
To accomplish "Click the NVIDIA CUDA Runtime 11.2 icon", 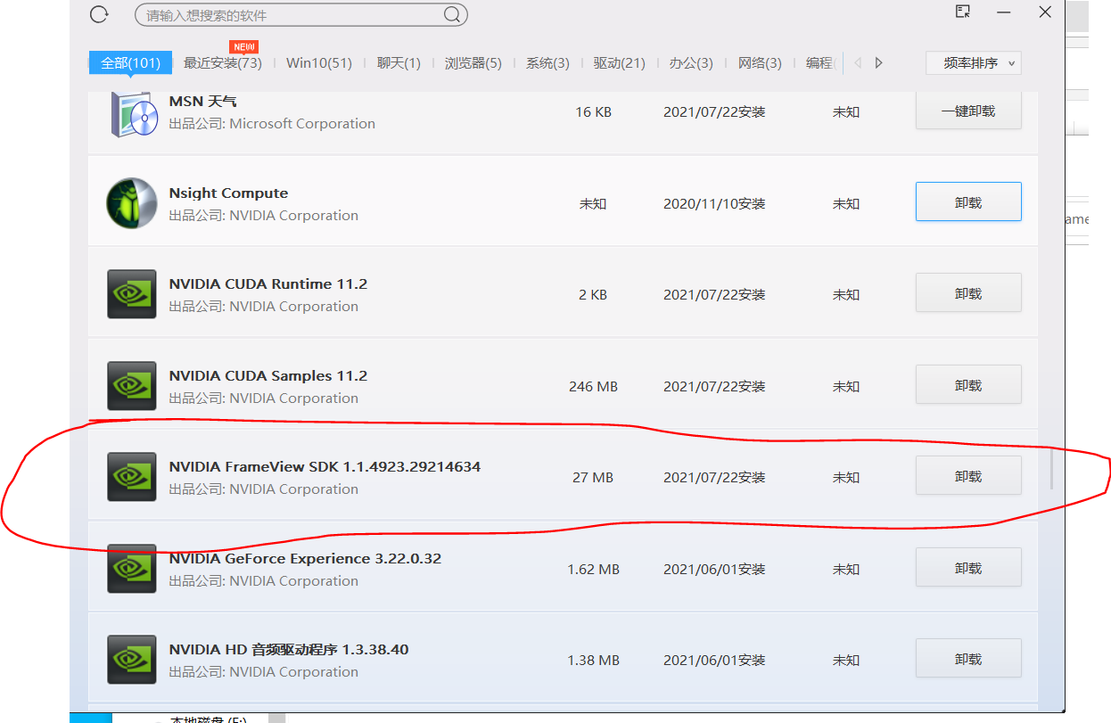I will click(x=132, y=294).
